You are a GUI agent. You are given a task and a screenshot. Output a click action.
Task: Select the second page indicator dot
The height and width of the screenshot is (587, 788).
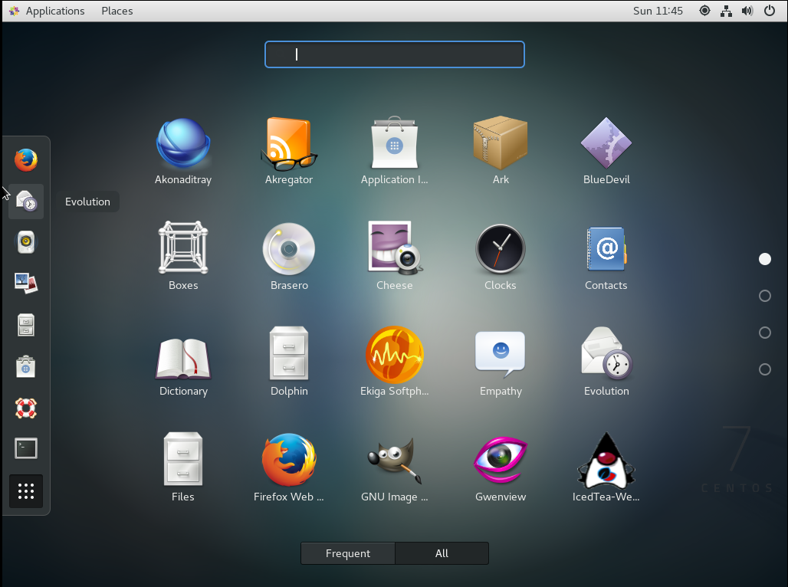point(764,296)
